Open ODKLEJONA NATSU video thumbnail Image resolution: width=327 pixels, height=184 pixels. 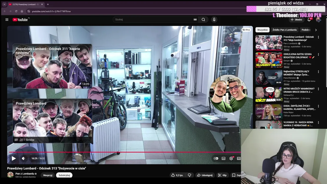pyautogui.click(x=269, y=60)
